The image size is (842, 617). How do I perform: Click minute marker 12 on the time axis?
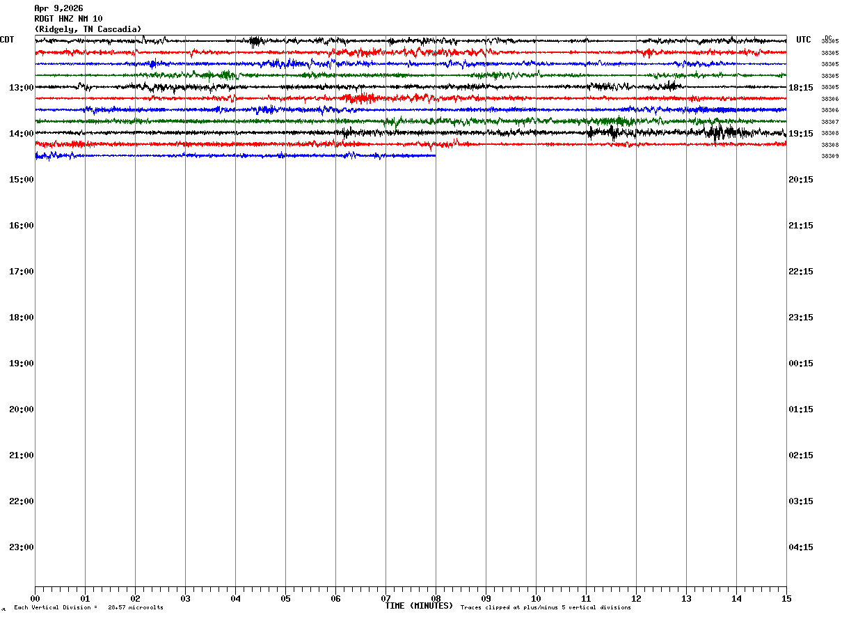point(636,598)
